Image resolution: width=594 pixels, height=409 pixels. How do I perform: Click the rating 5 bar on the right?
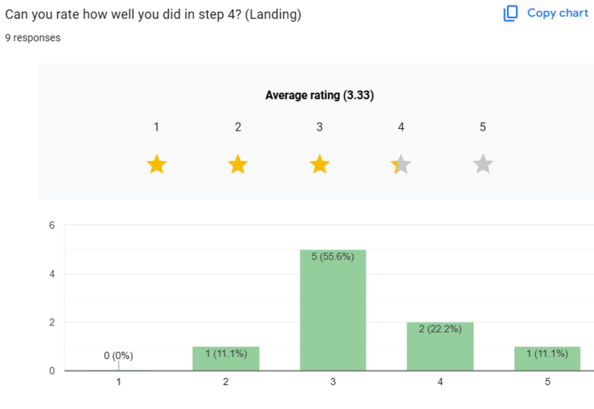click(547, 359)
